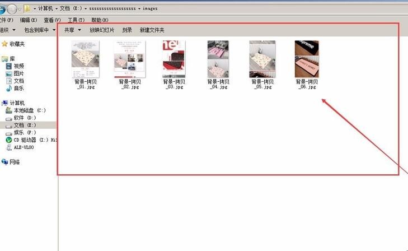Select the 文档 (E:) drive
Screen dimensions: 408x251
25,125
